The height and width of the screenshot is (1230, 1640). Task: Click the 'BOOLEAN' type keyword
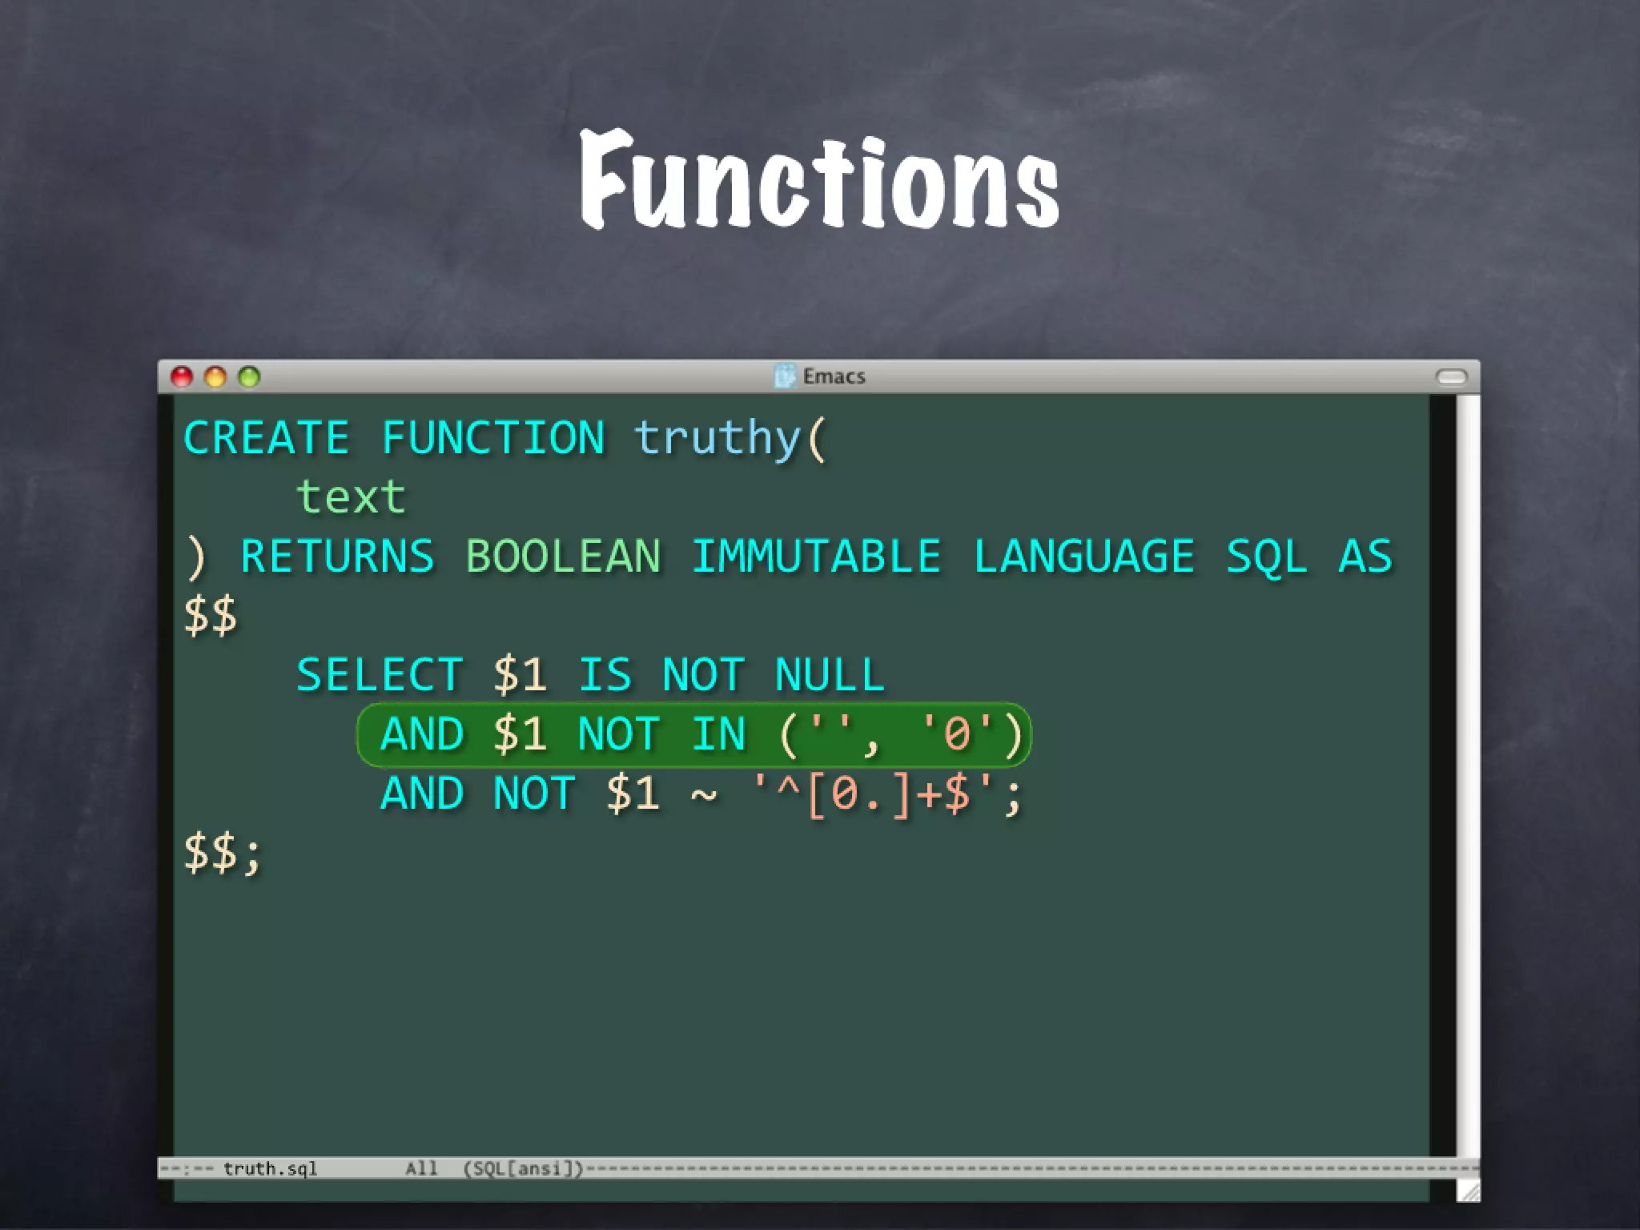coord(563,556)
